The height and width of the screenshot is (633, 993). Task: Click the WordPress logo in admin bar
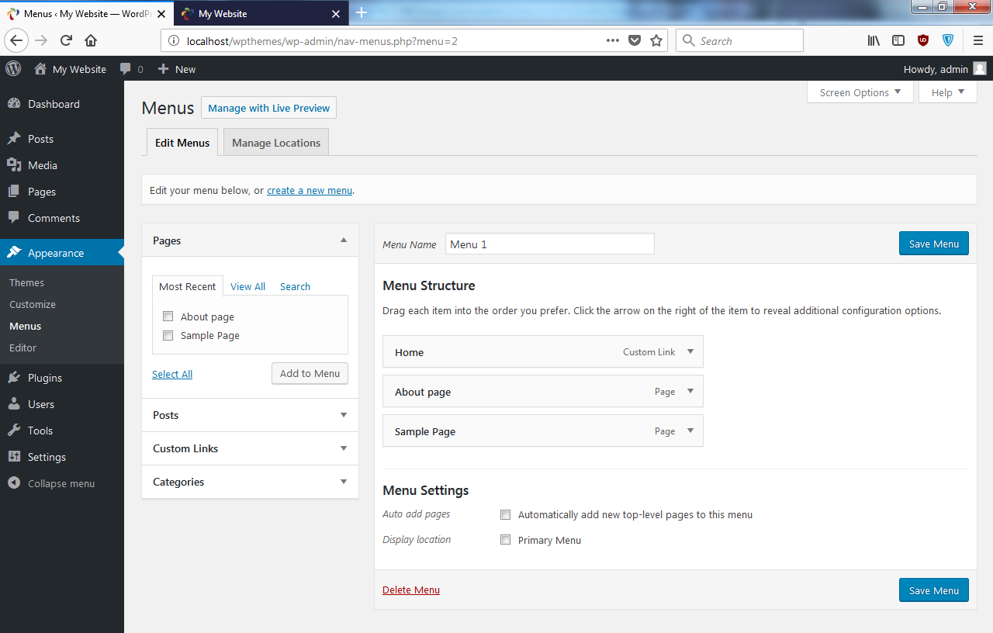click(13, 68)
